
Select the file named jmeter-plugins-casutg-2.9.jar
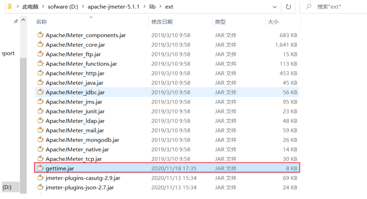tap(83, 178)
